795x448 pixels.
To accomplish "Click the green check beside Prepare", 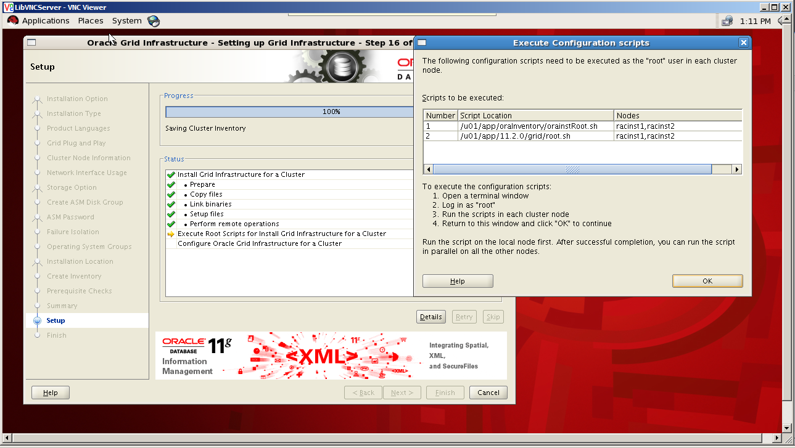I will [171, 185].
